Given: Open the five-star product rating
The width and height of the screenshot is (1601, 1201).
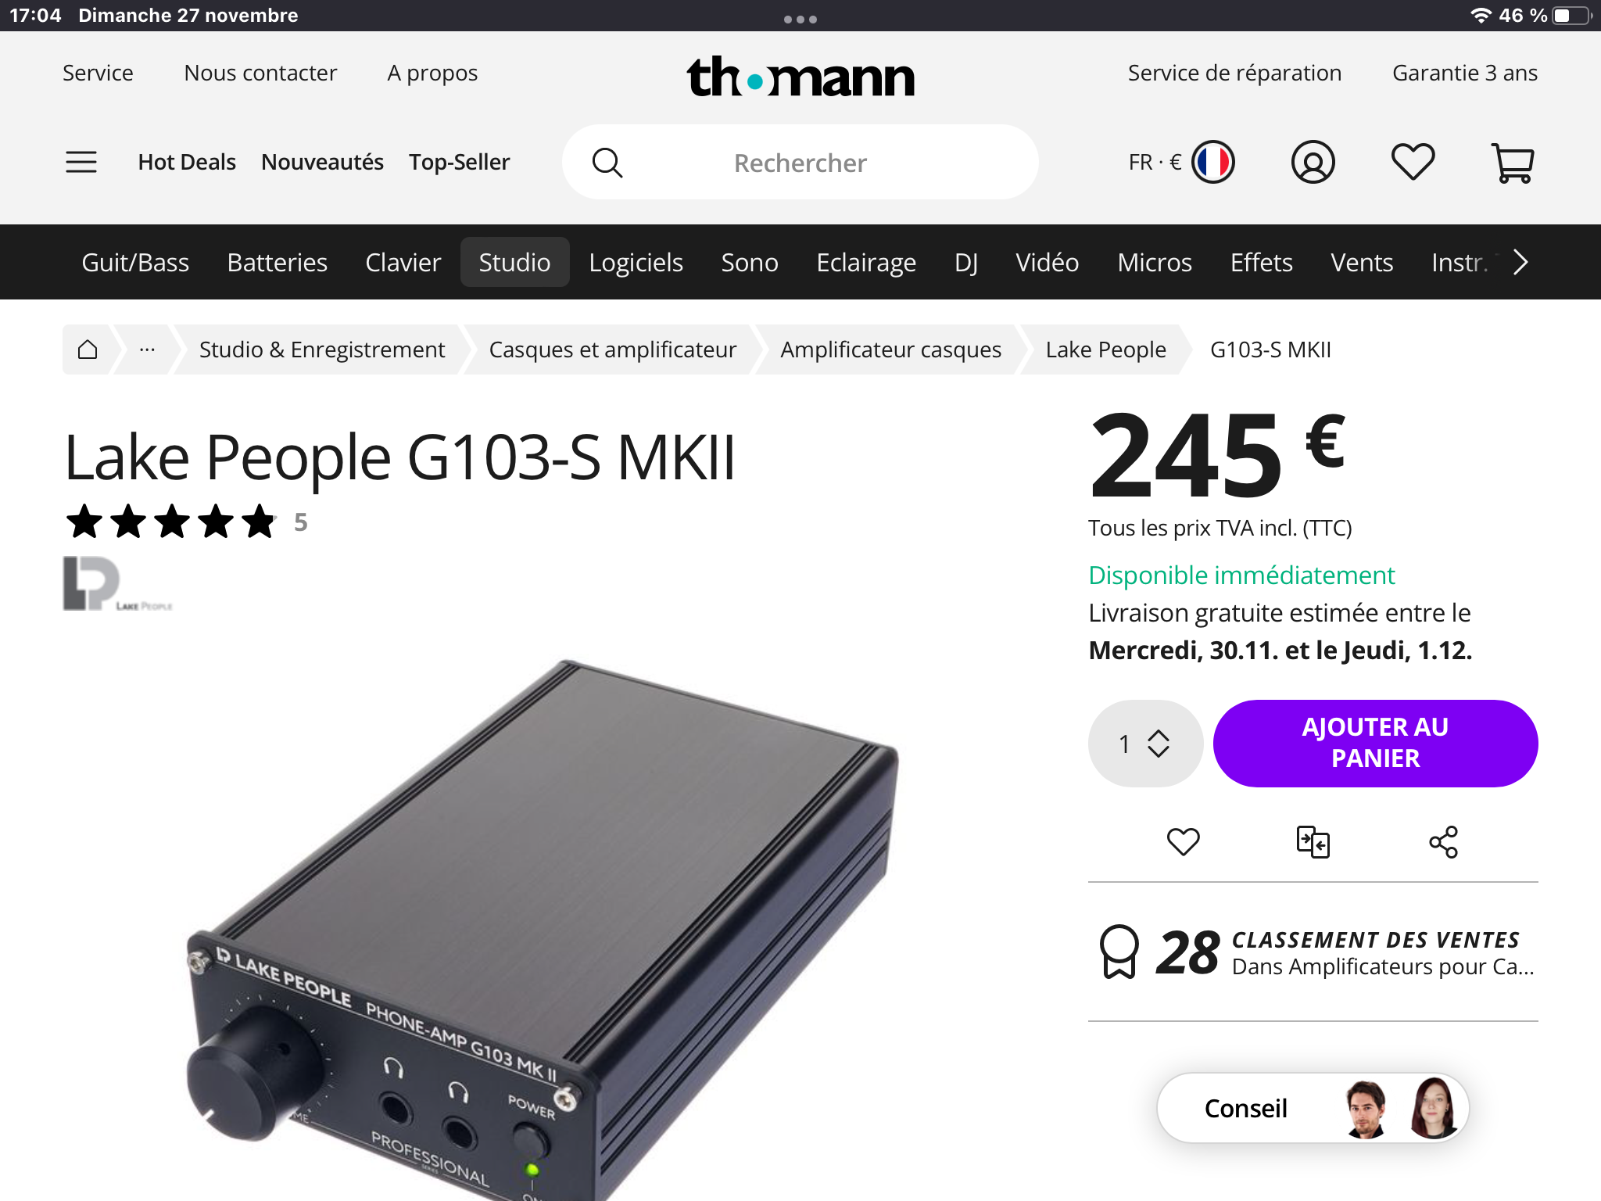Looking at the screenshot, I should (x=171, y=522).
